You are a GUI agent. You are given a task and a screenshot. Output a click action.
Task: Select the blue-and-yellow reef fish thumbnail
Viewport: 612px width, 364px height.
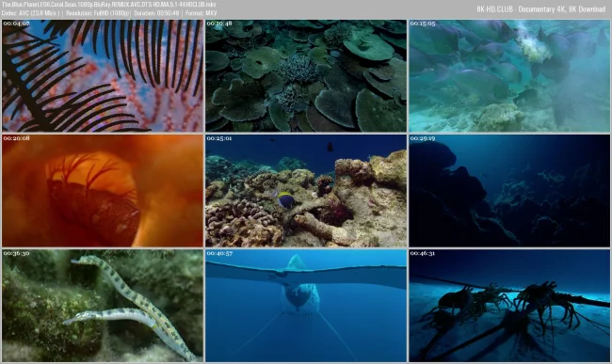coord(306,191)
